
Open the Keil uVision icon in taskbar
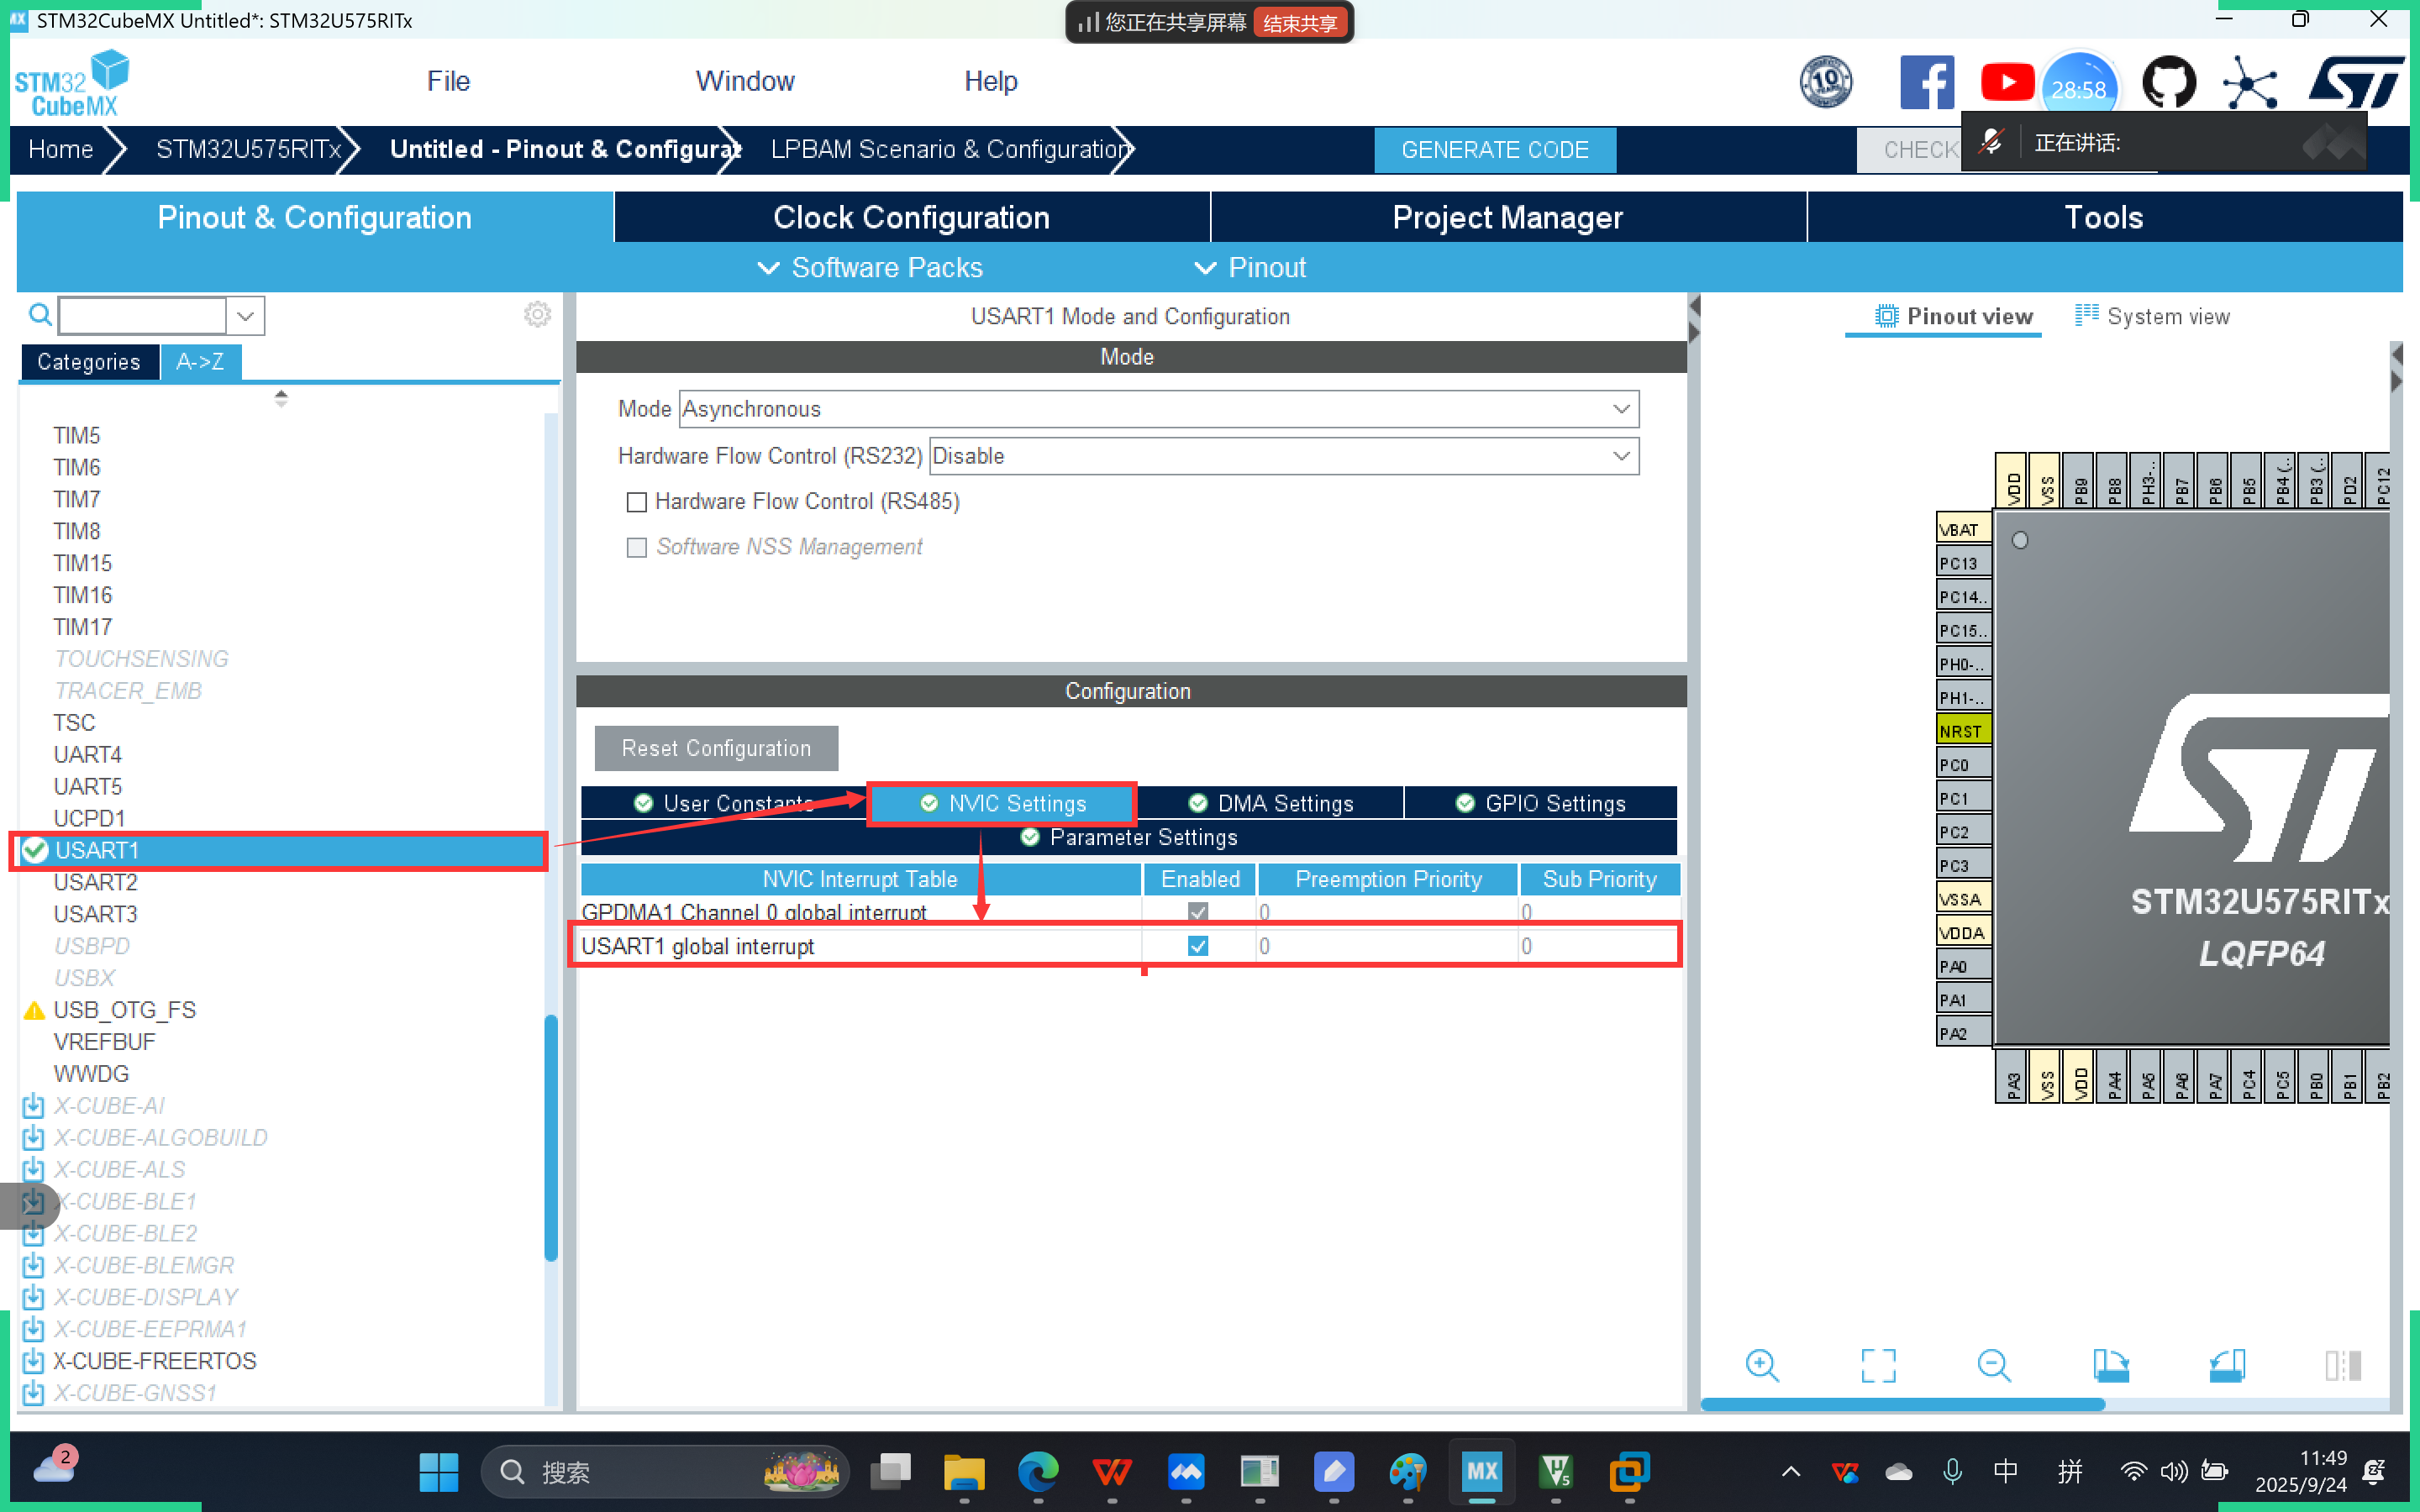point(1556,1472)
